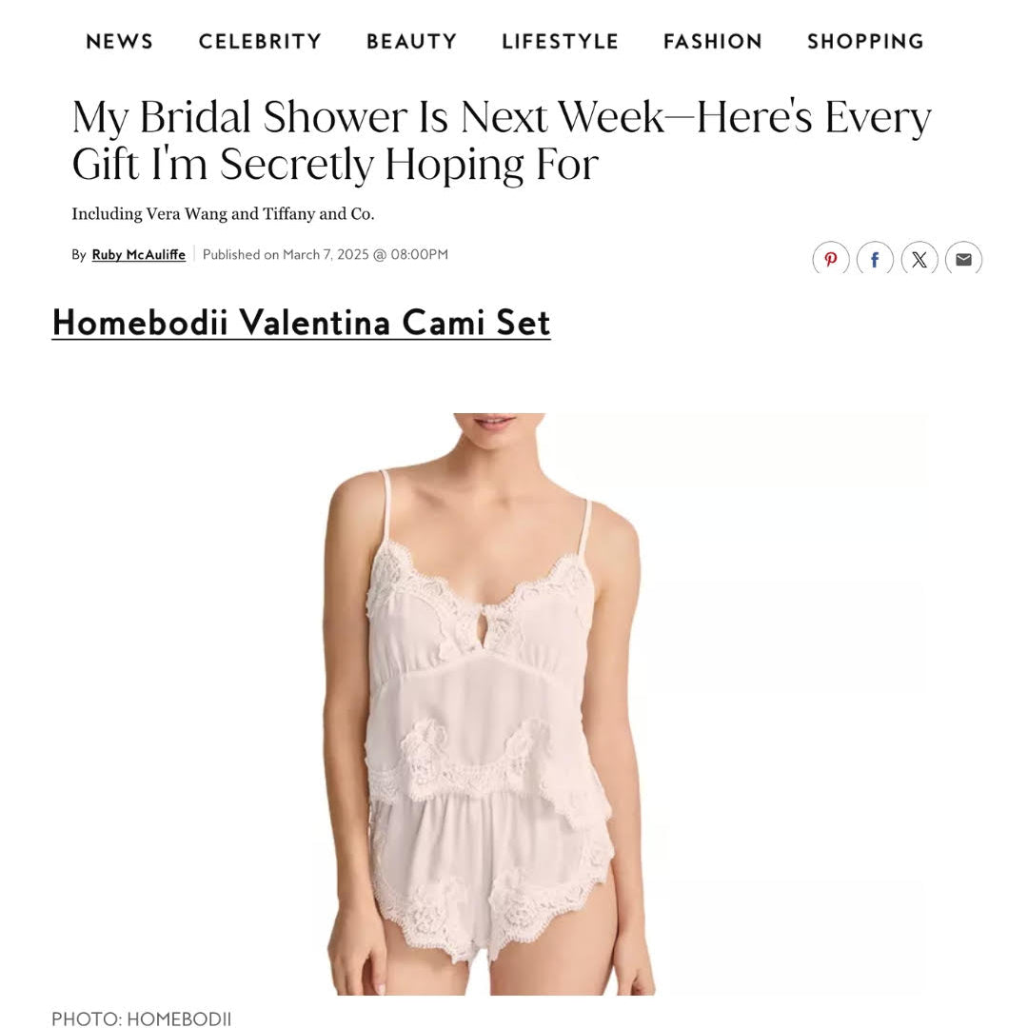Viewport: 1028px width, 1028px height.
Task: Click the bridal shower article headline
Action: click(x=502, y=140)
